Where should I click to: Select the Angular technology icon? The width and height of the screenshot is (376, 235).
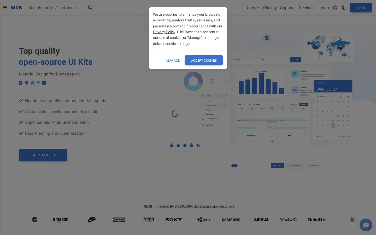pos(26,83)
